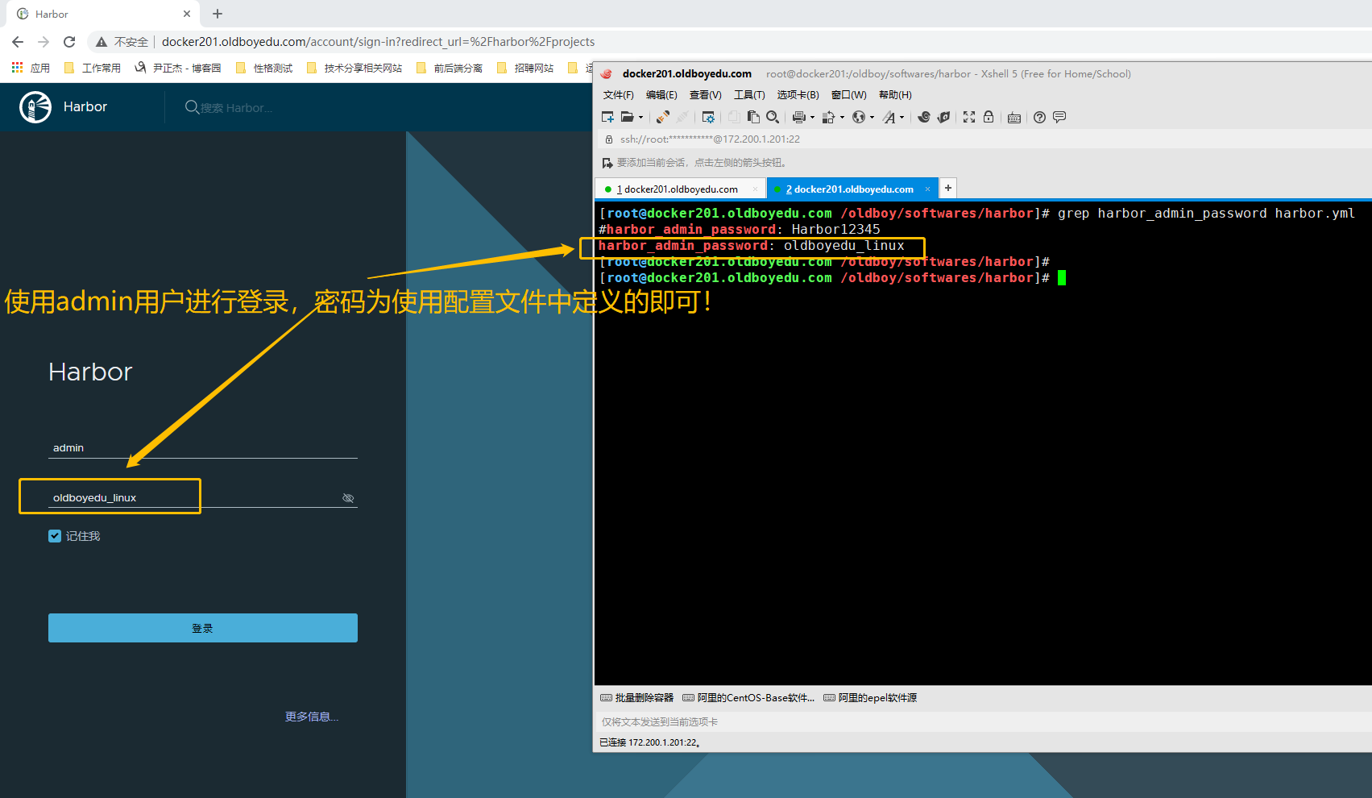Reload the page in browser
Image resolution: width=1372 pixels, height=798 pixels.
click(69, 42)
